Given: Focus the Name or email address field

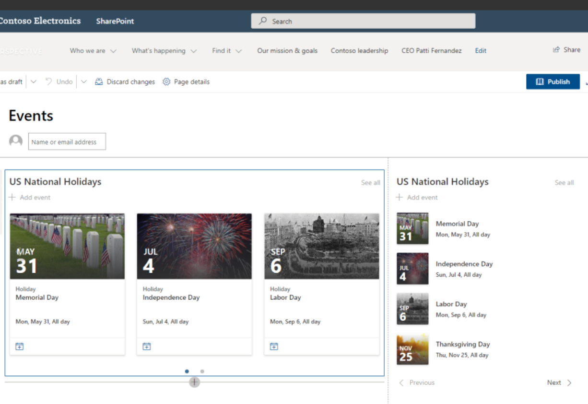Looking at the screenshot, I should click(x=67, y=142).
